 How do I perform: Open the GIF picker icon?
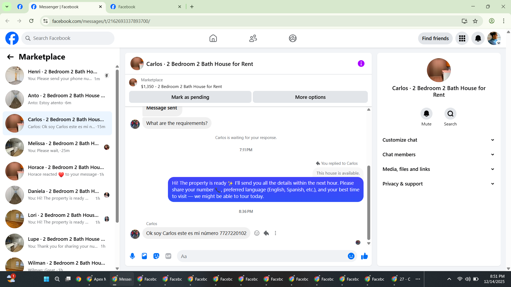[168, 256]
